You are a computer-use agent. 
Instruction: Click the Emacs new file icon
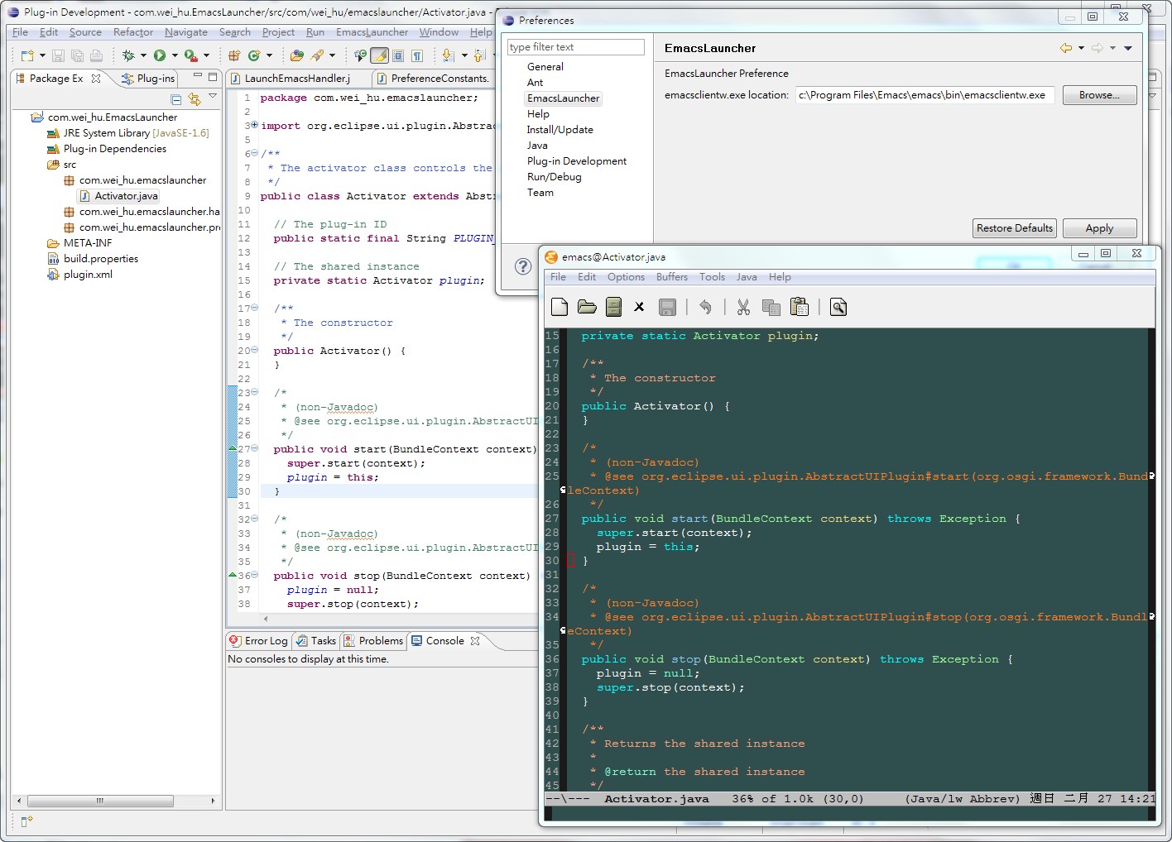coord(560,308)
